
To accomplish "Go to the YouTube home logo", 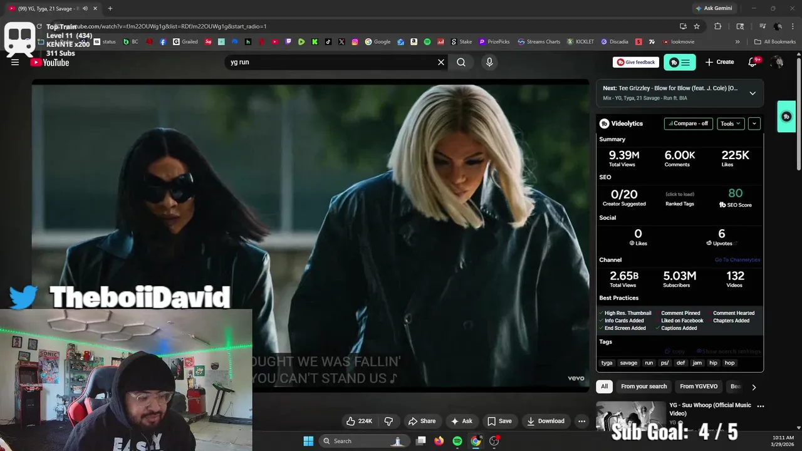I will [49, 62].
